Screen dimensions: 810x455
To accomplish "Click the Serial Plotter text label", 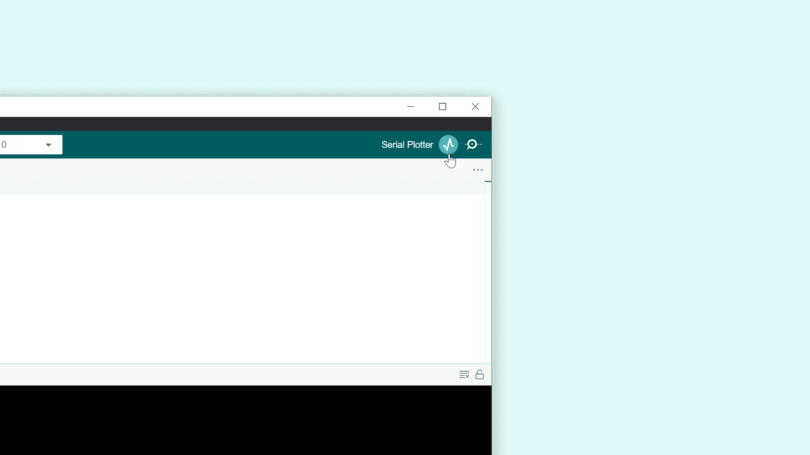I will point(407,145).
